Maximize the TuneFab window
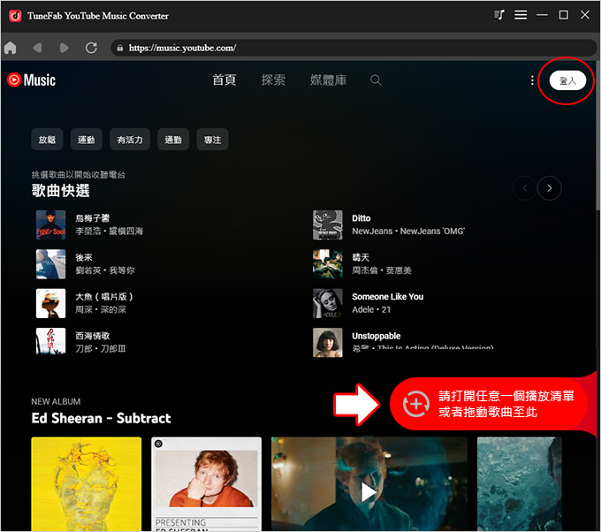The image size is (601, 532). (x=564, y=15)
